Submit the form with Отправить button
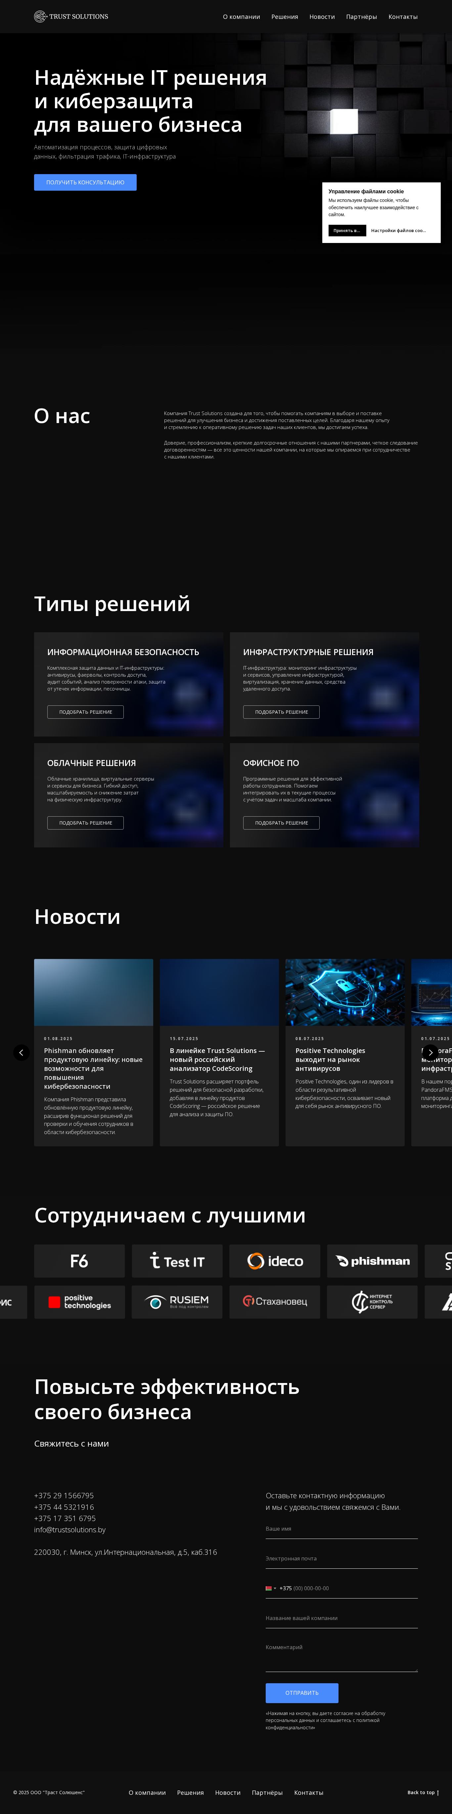 tap(302, 1692)
